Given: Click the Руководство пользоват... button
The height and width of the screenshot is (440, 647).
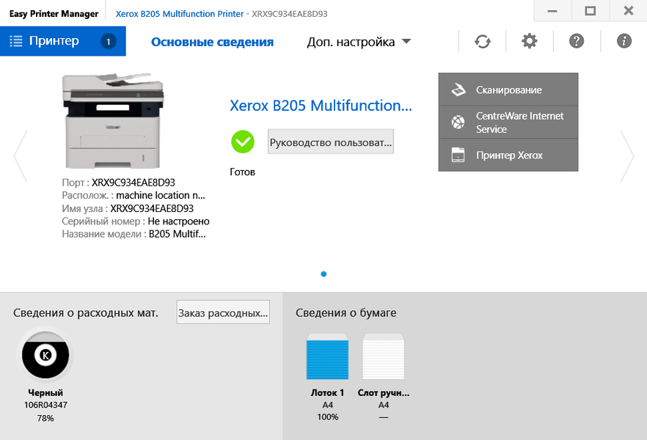Looking at the screenshot, I should pyautogui.click(x=331, y=142).
